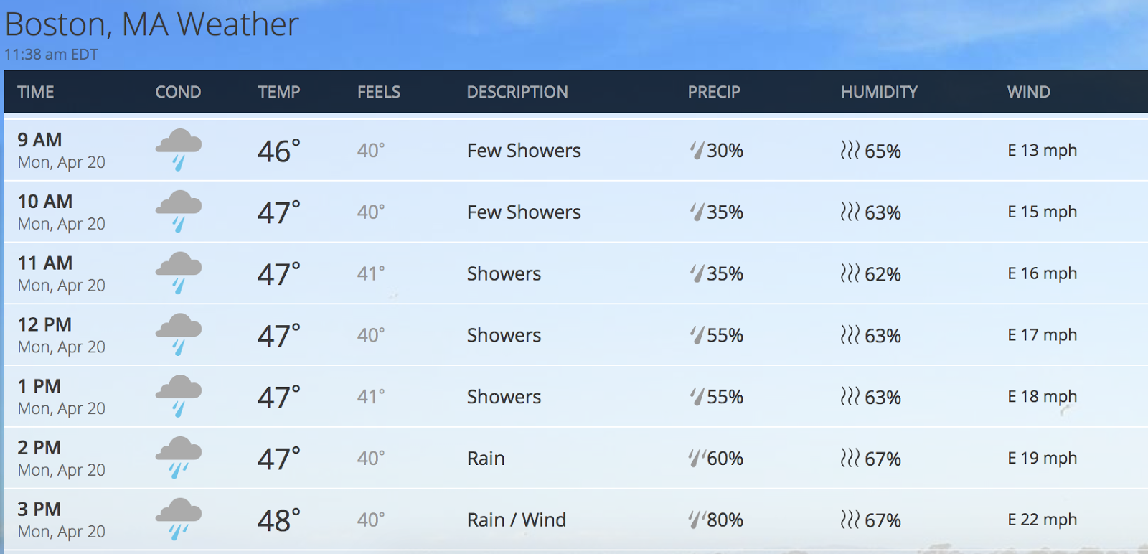The height and width of the screenshot is (554, 1148).
Task: Select the HUMIDITY column header
Action: pos(879,92)
